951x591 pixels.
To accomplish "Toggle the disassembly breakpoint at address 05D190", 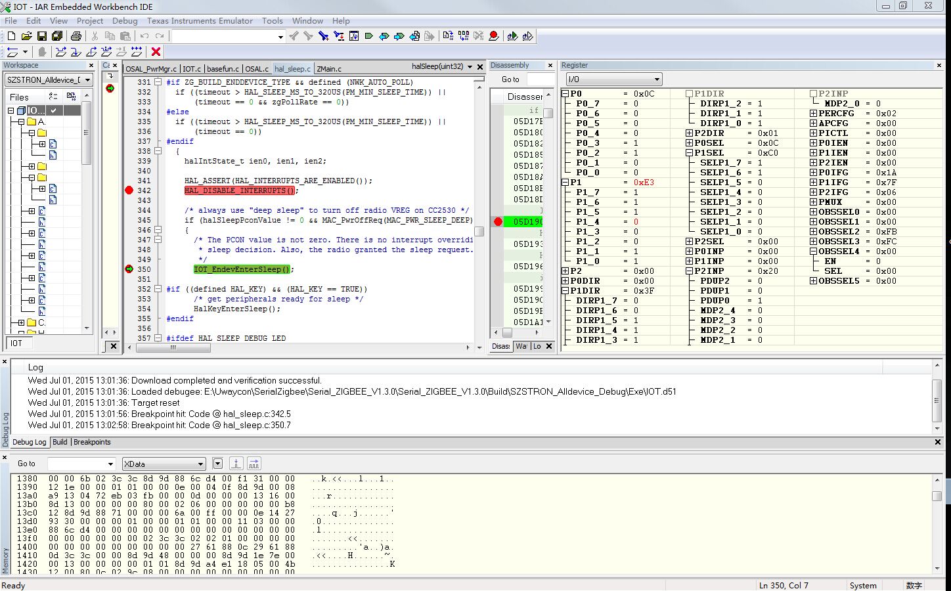I will click(x=498, y=222).
